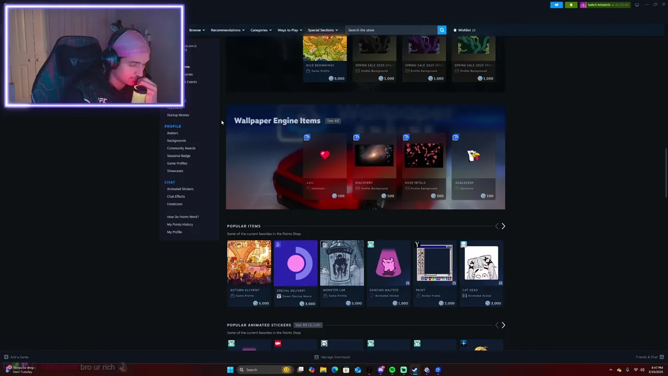
Task: Open Avatars category in sidebar
Action: (172, 133)
